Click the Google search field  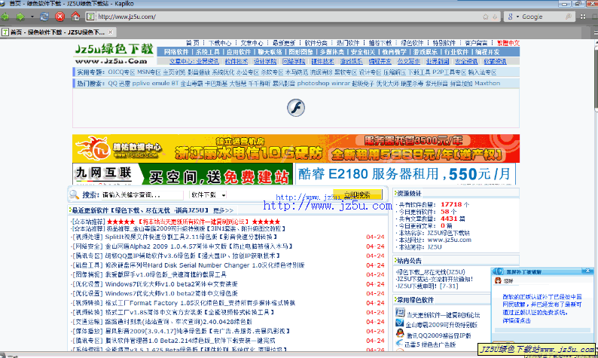click(543, 17)
